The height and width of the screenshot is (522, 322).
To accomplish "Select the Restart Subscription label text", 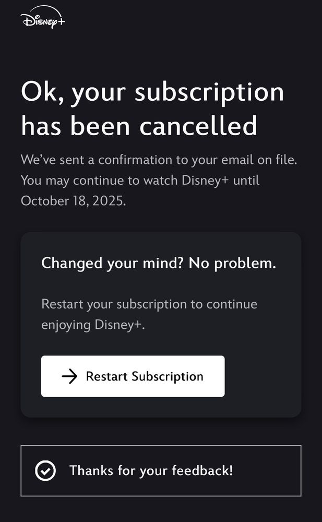I will [145, 376].
